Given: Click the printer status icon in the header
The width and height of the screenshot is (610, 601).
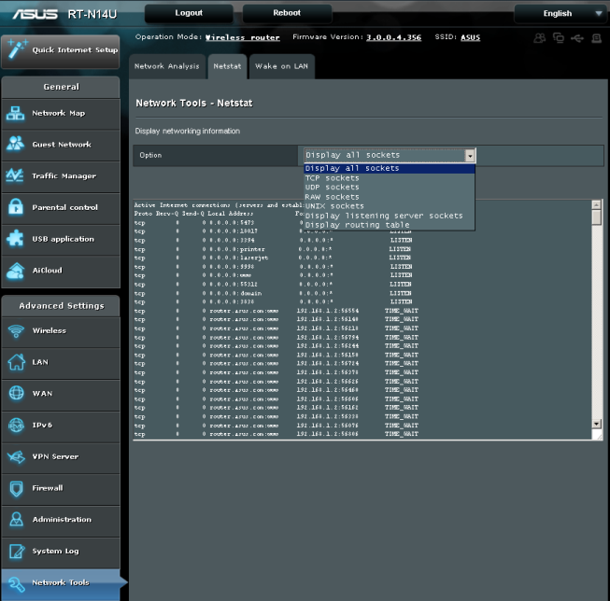Looking at the screenshot, I should (x=596, y=38).
